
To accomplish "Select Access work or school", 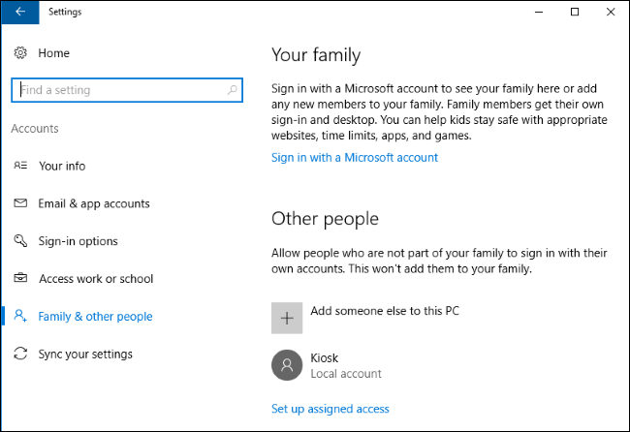I will pyautogui.click(x=96, y=279).
